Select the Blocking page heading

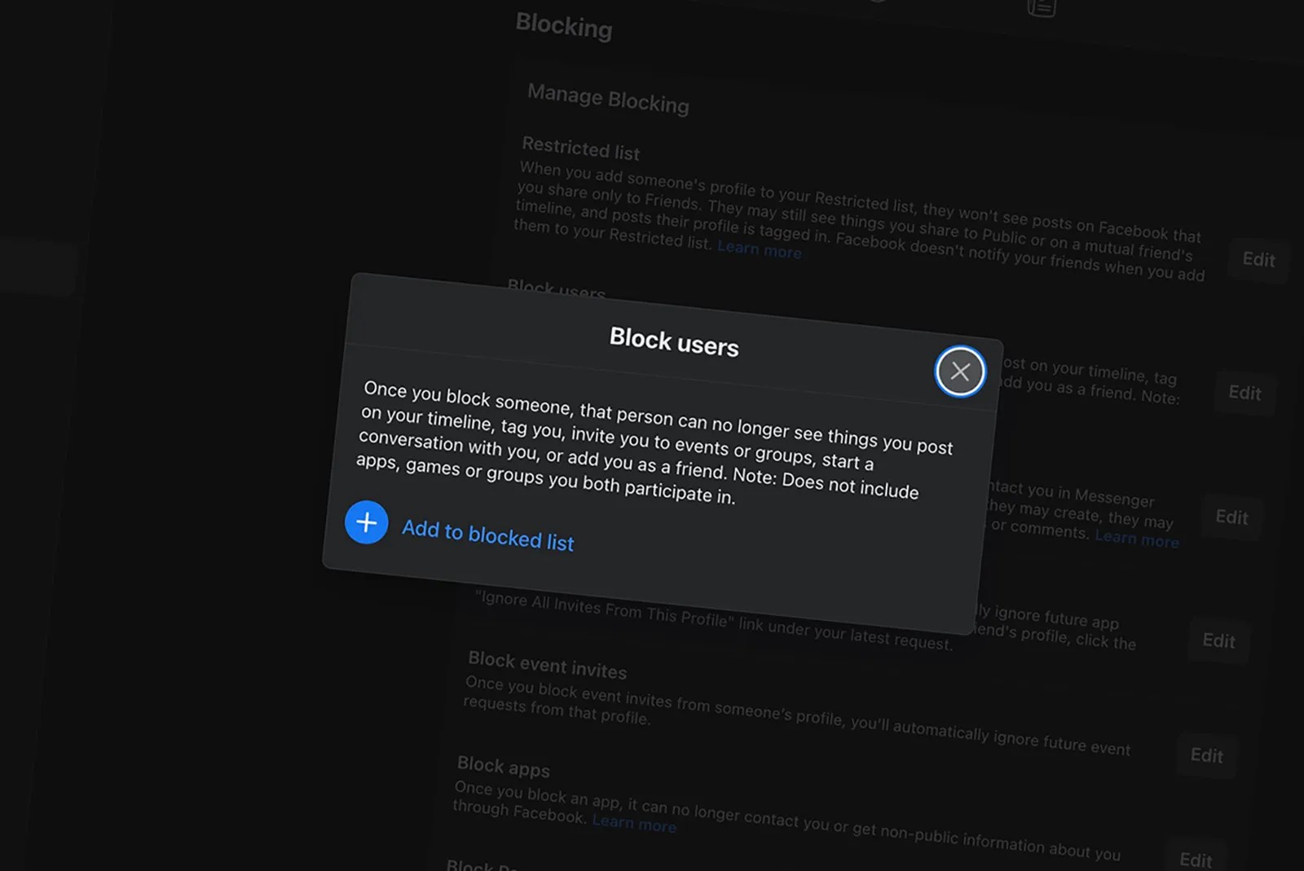click(x=564, y=26)
